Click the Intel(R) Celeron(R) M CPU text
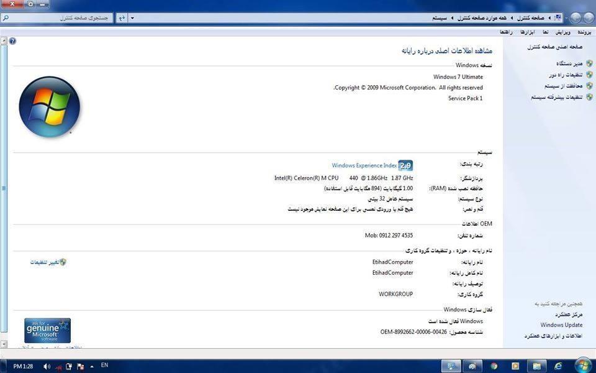This screenshot has height=373, width=596. tap(306, 178)
